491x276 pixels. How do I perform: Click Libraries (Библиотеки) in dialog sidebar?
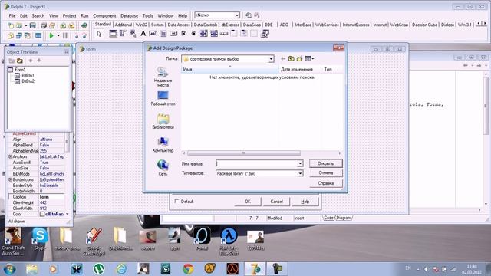tap(163, 121)
